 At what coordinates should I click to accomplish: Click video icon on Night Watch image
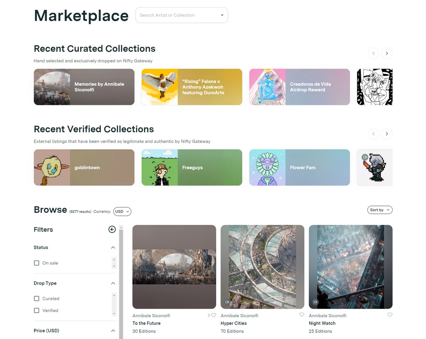pos(315,302)
